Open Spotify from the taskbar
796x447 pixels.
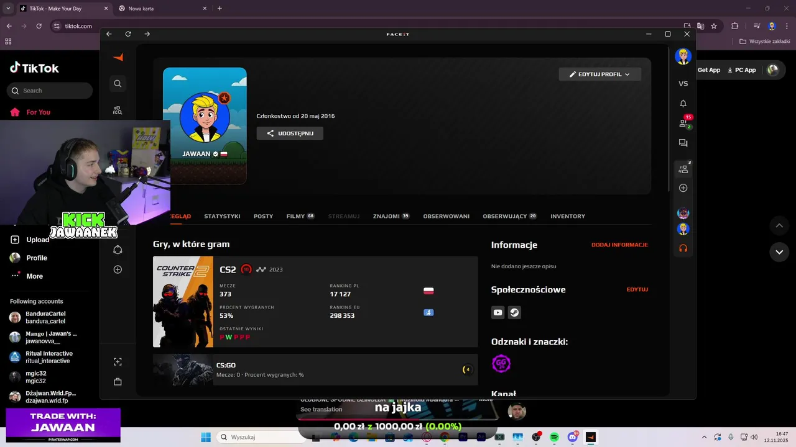[554, 437]
